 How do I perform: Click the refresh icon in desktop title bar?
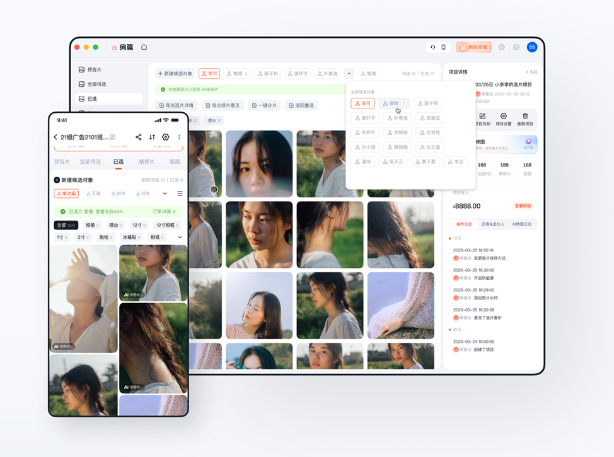point(432,47)
